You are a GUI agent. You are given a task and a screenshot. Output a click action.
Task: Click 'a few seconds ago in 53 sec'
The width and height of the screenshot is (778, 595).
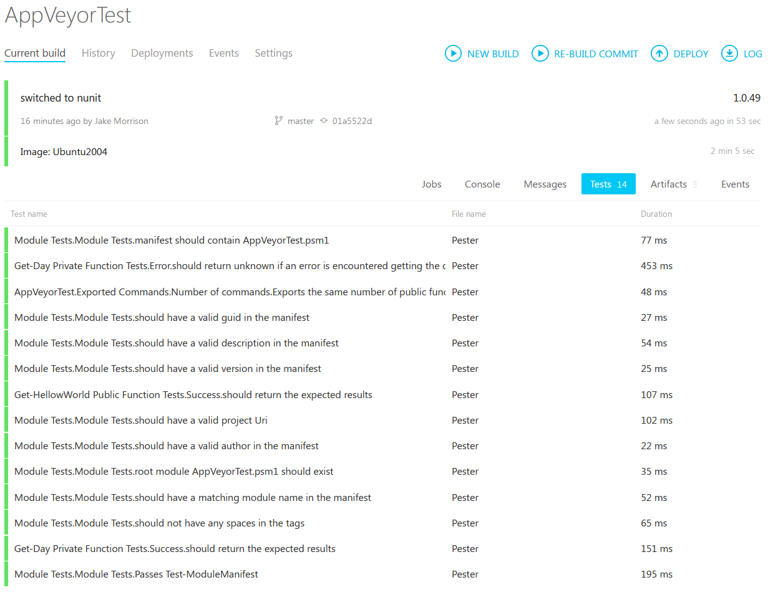tap(707, 121)
